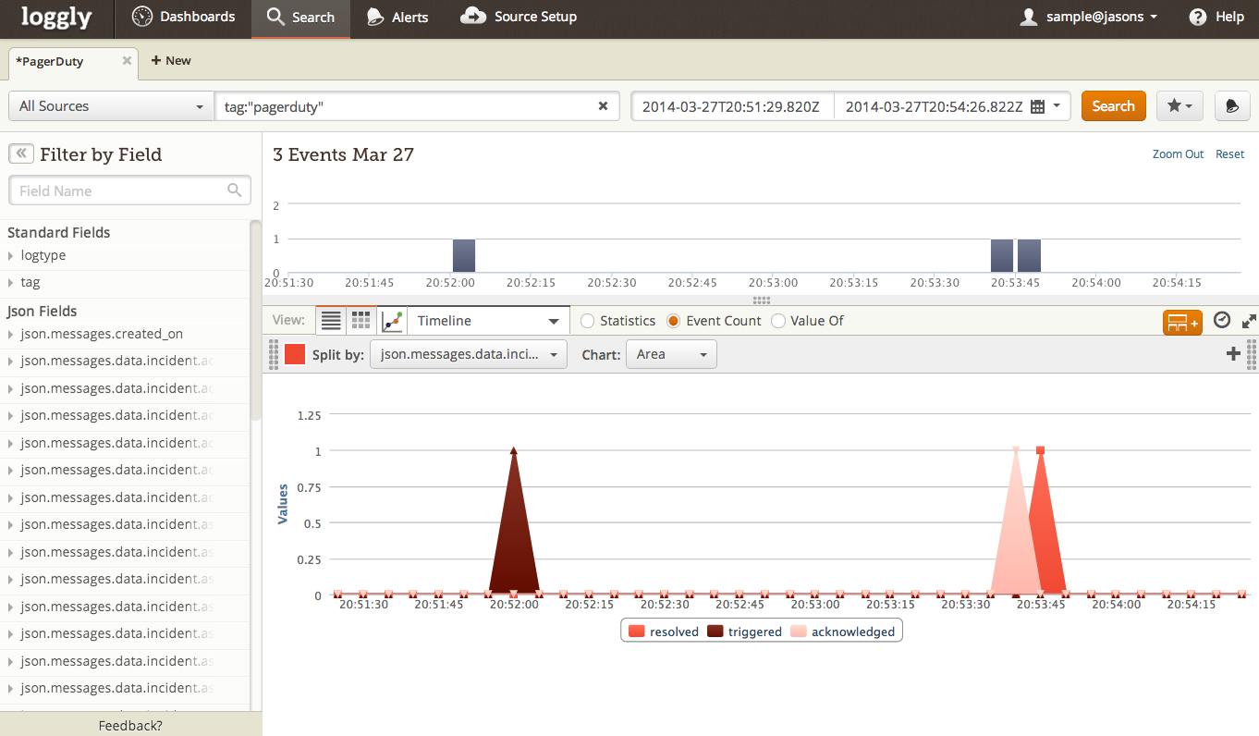Open the Chart type Area dropdown

point(670,354)
